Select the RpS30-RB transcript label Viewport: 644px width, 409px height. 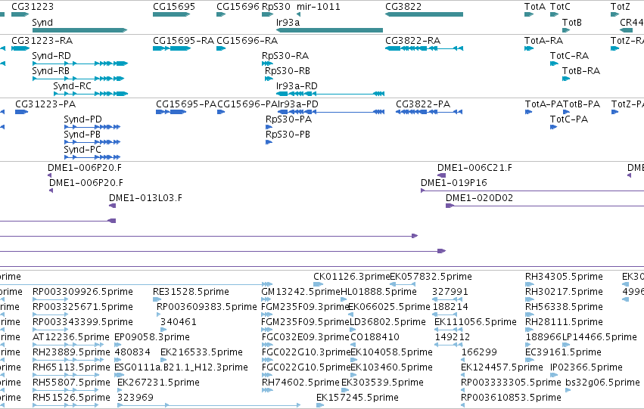(x=288, y=71)
